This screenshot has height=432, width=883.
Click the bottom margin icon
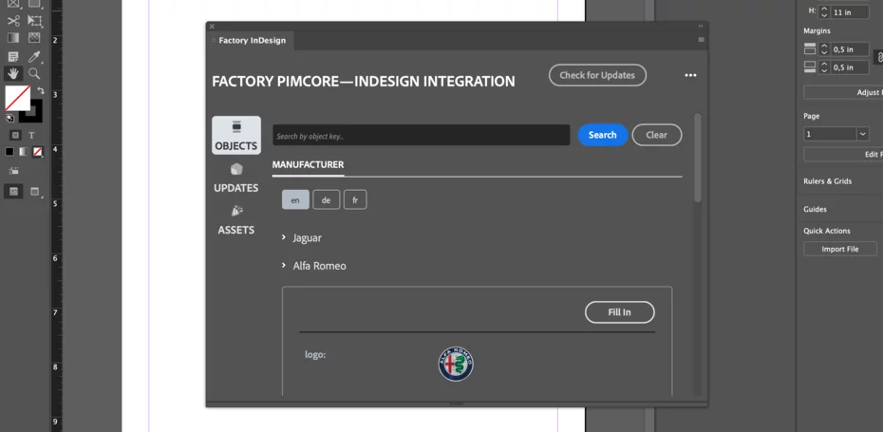point(810,67)
